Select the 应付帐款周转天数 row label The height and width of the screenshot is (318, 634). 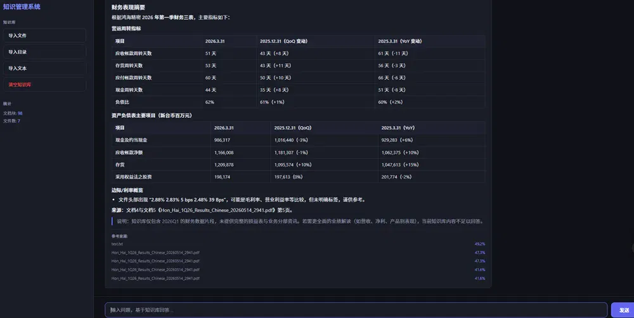(133, 77)
